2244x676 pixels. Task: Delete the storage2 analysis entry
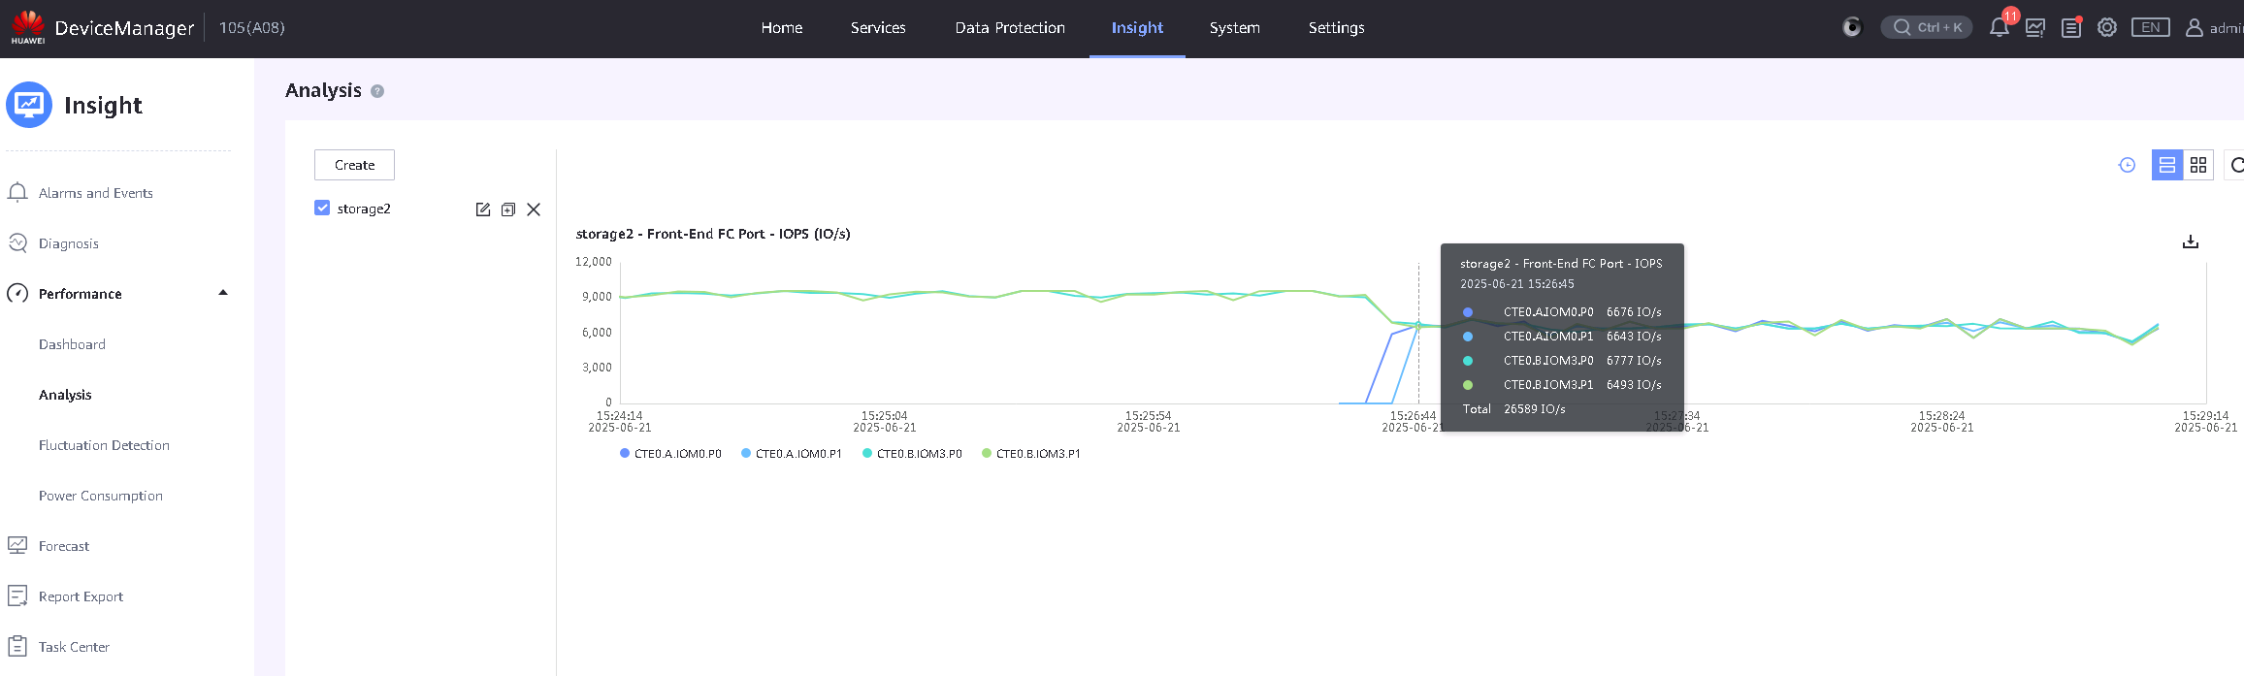click(534, 209)
